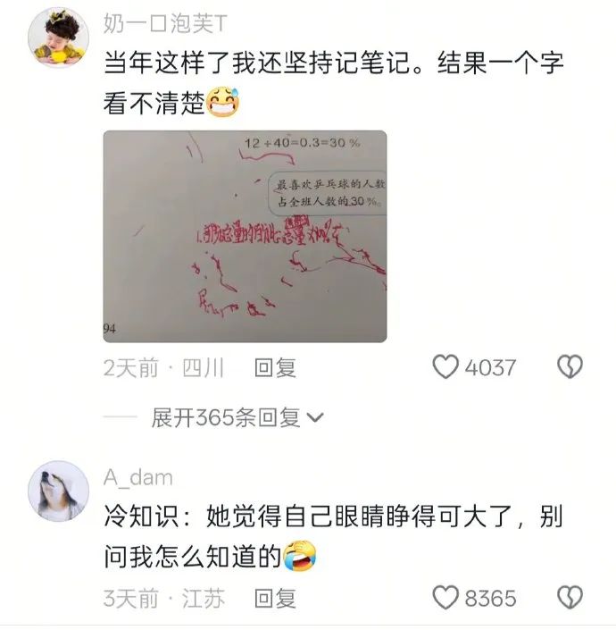Tap the sweating grin emoji in first comment

(223, 103)
